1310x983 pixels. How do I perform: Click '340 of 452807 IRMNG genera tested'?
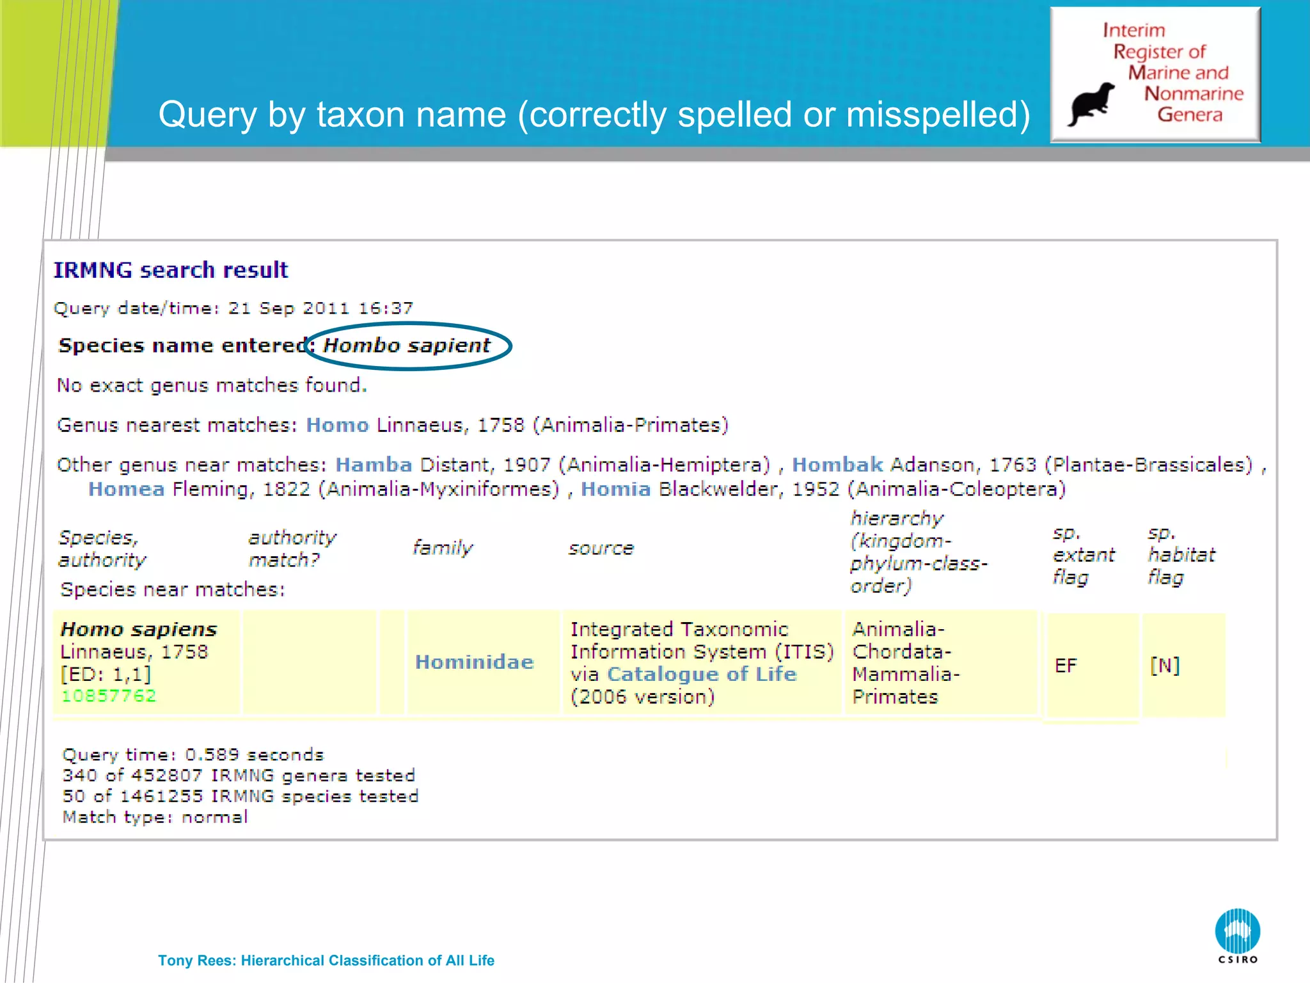(239, 776)
